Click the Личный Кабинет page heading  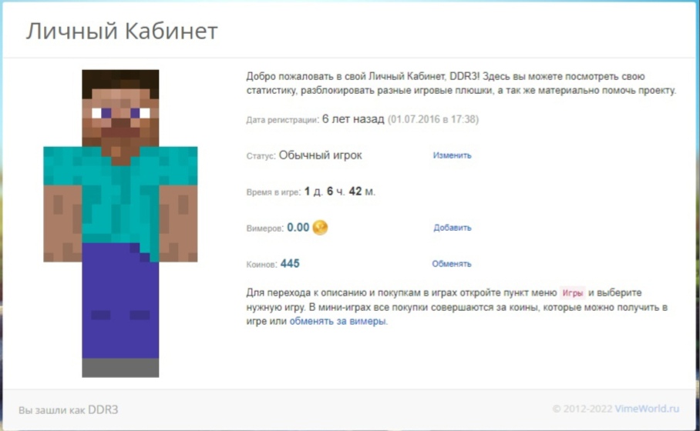pyautogui.click(x=122, y=32)
